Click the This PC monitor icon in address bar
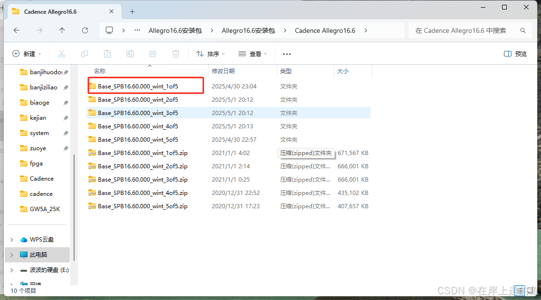 [x=109, y=30]
